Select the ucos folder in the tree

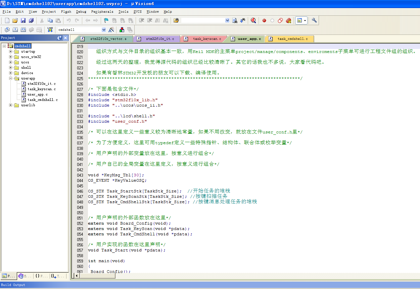(x=25, y=62)
